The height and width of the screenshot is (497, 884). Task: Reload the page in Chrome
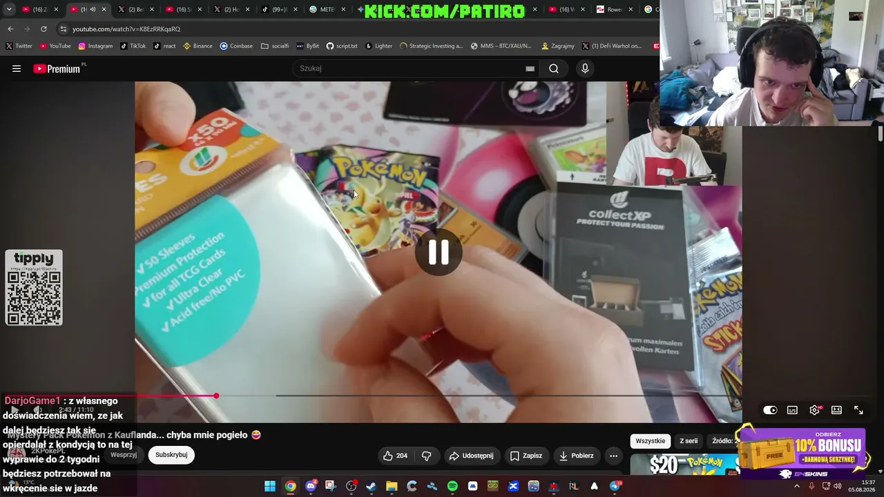click(x=44, y=29)
